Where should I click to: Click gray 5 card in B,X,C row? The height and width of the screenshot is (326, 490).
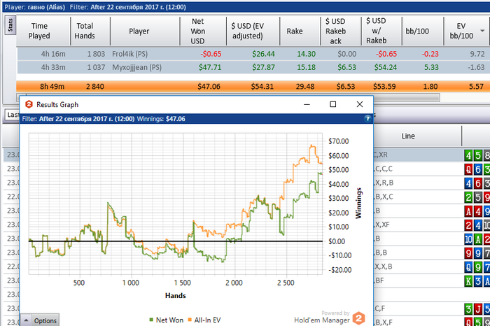pyautogui.click(x=478, y=197)
